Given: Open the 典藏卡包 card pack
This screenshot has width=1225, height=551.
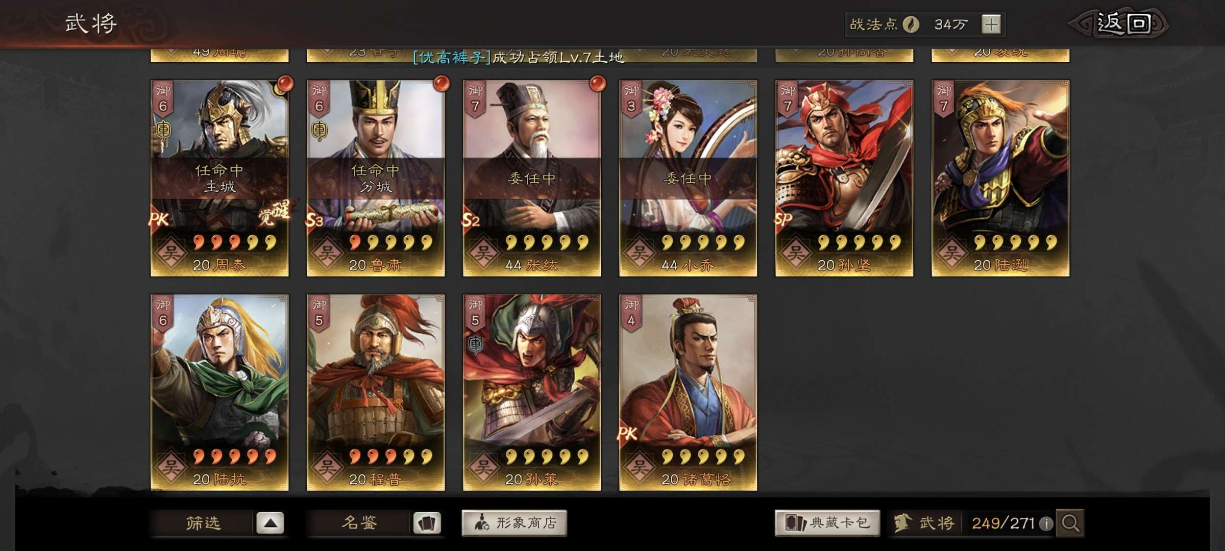Looking at the screenshot, I should point(827,523).
